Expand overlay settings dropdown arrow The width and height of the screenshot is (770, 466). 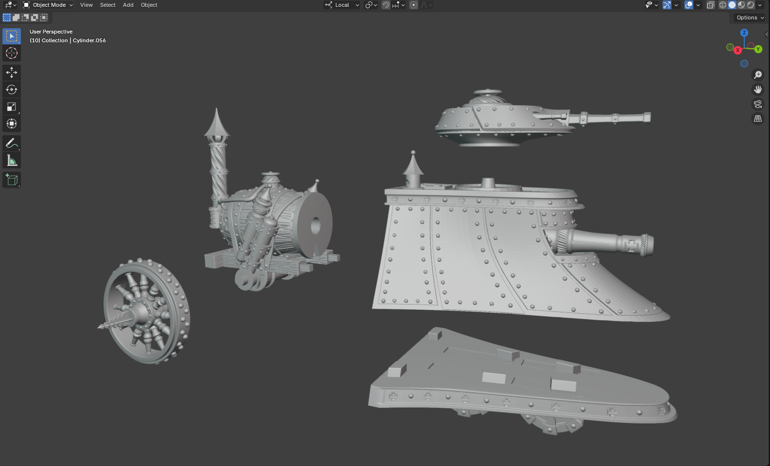pos(698,5)
